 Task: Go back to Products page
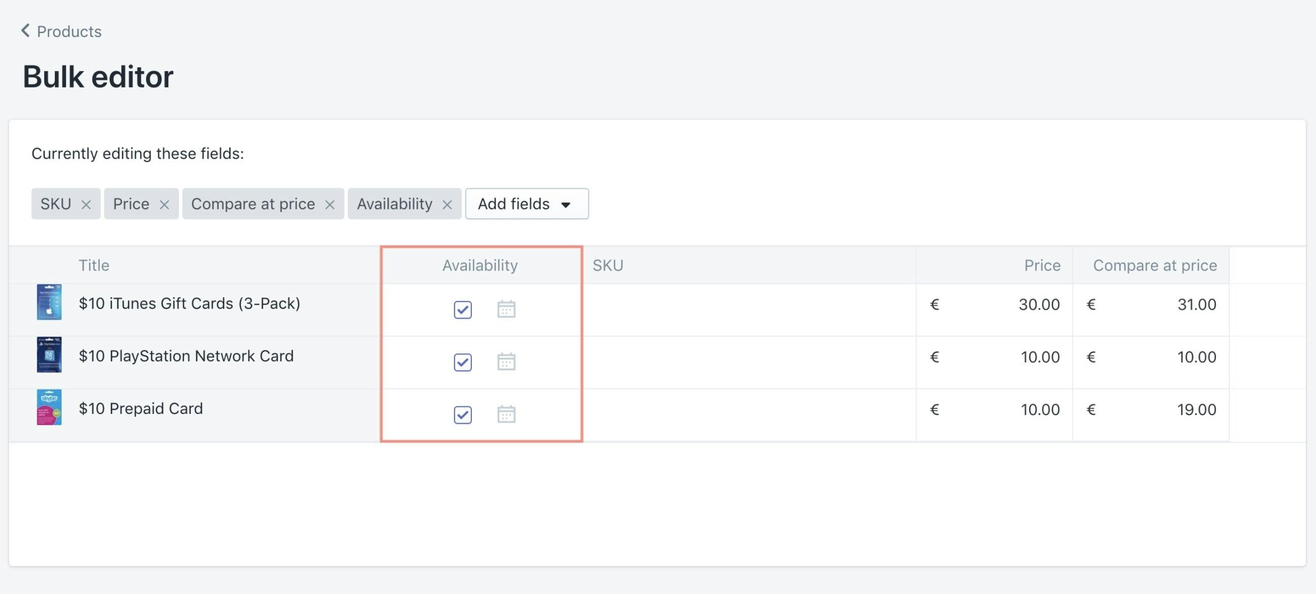click(69, 32)
